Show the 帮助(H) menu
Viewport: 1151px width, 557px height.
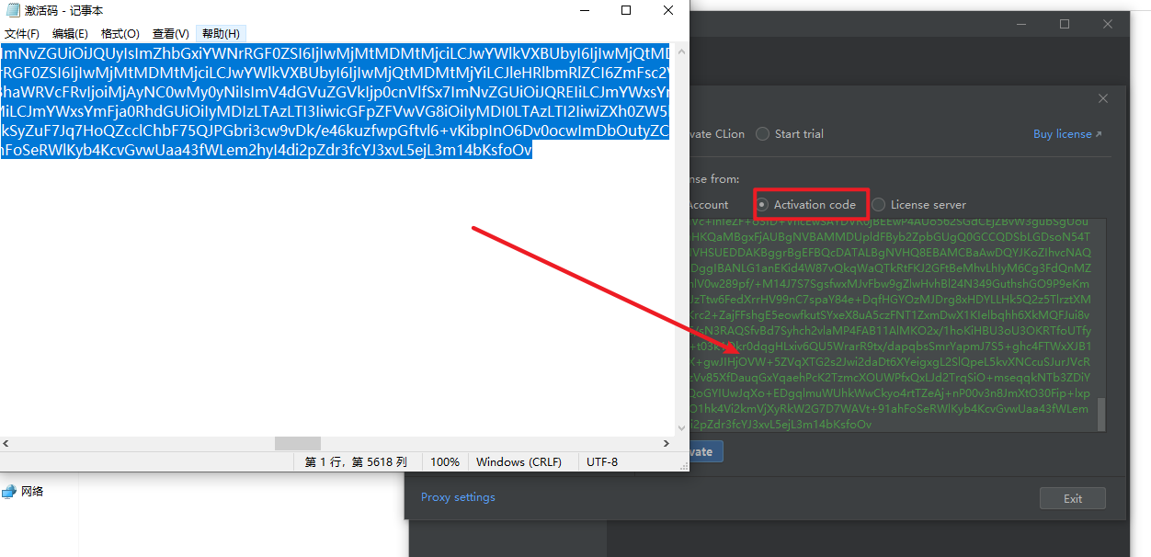click(221, 34)
